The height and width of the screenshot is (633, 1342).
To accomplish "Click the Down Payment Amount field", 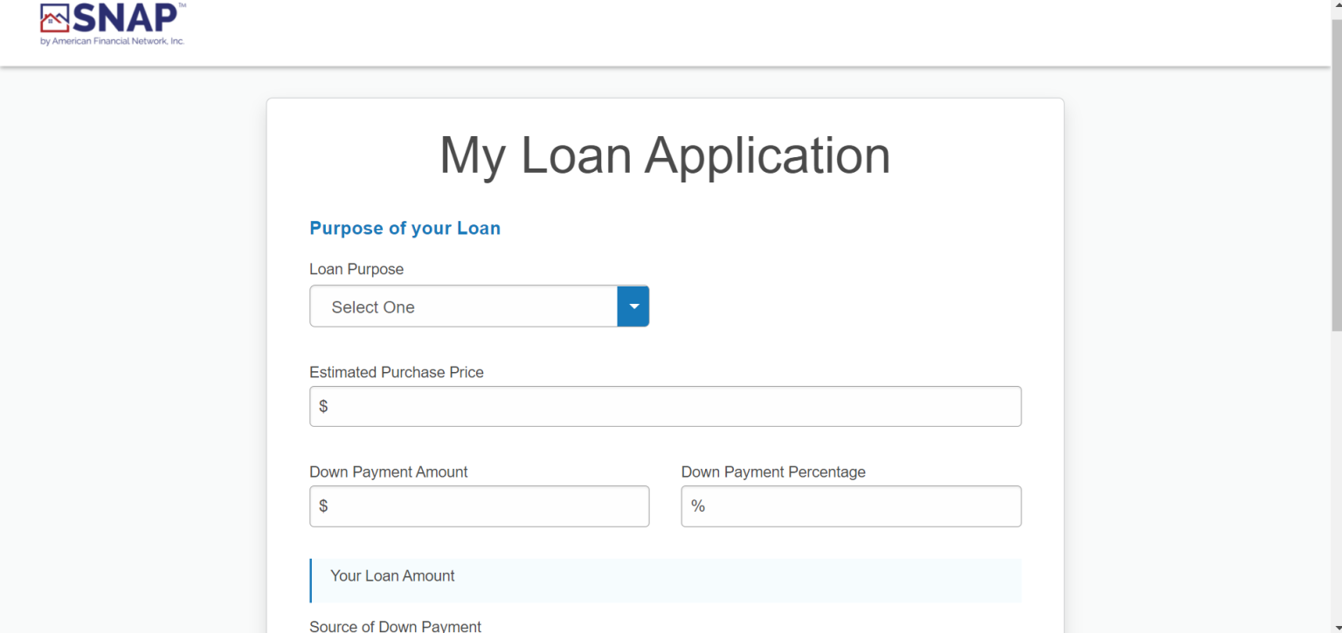I will pos(479,506).
